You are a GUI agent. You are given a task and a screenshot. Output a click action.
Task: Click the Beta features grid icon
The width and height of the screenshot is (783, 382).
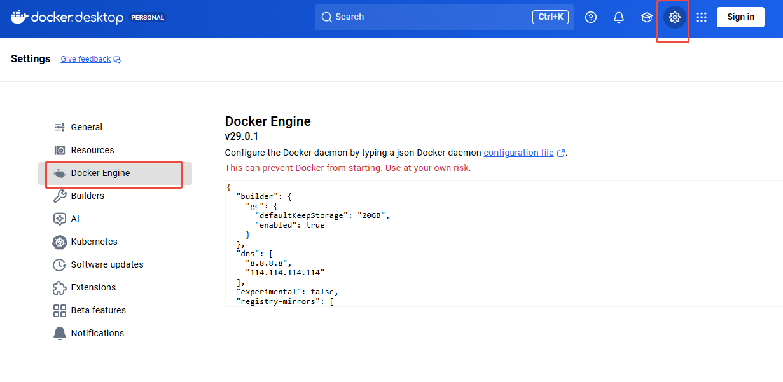60,310
